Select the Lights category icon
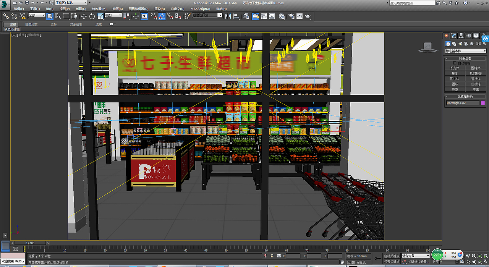Image resolution: width=489 pixels, height=267 pixels. pyautogui.click(x=460, y=44)
